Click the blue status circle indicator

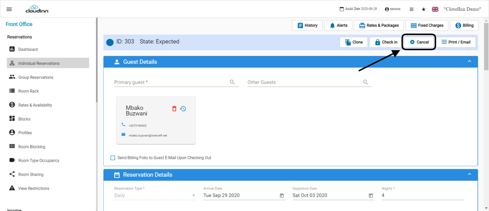click(110, 42)
